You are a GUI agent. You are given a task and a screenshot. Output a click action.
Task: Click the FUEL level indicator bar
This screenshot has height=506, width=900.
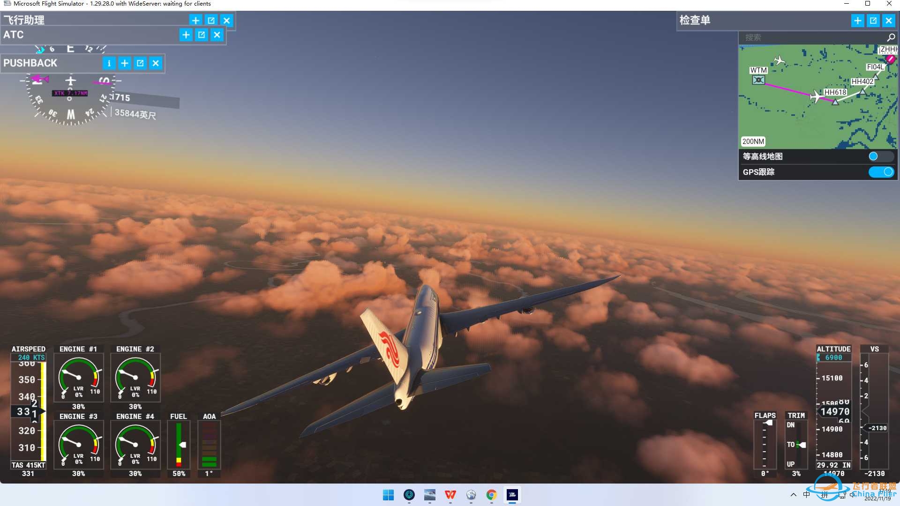pos(179,445)
